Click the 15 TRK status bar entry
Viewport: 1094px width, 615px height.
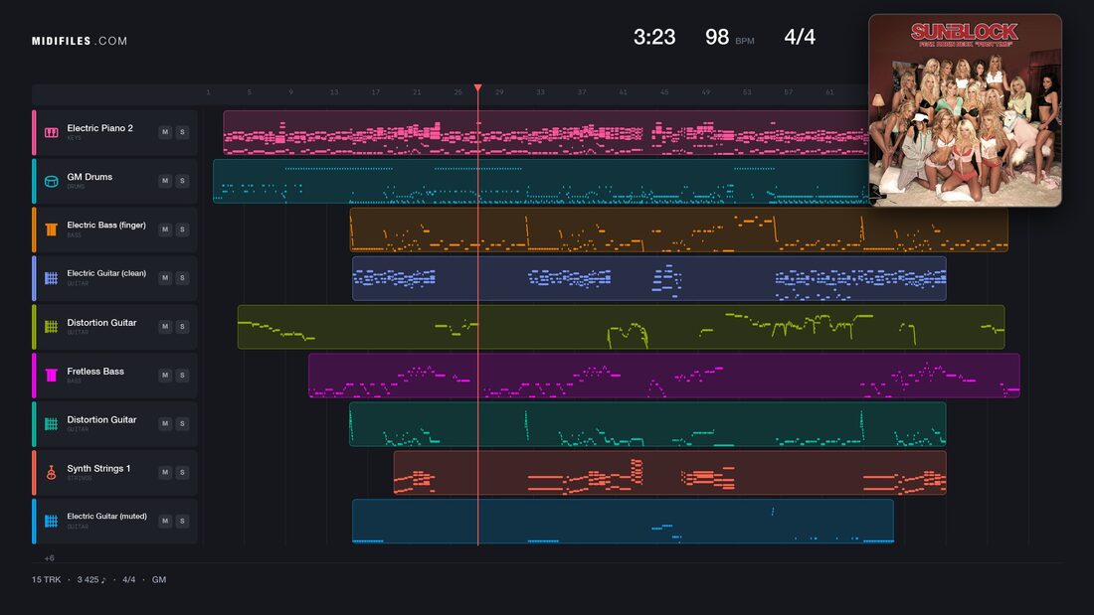tap(46, 579)
